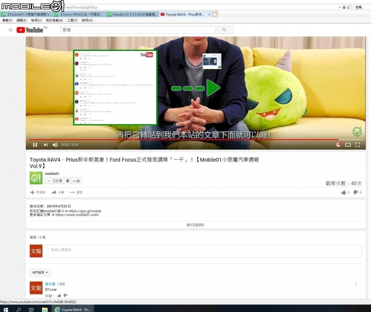Viewport: 371px width, 312px height.
Task: Refresh the page with the reload icon
Action: (348, 7)
